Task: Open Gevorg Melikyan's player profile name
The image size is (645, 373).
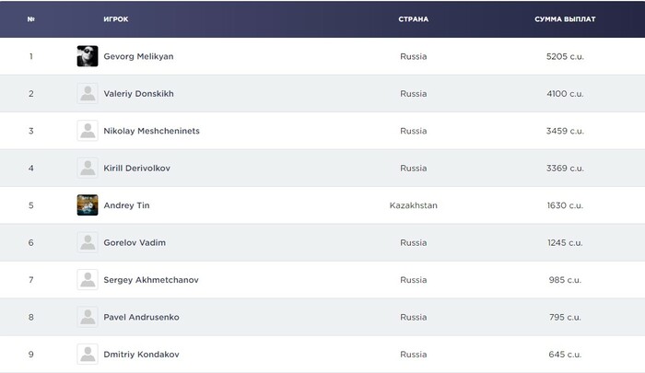Action: click(x=138, y=56)
